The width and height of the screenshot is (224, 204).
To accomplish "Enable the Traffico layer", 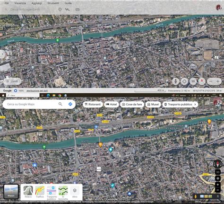I will [40, 192].
